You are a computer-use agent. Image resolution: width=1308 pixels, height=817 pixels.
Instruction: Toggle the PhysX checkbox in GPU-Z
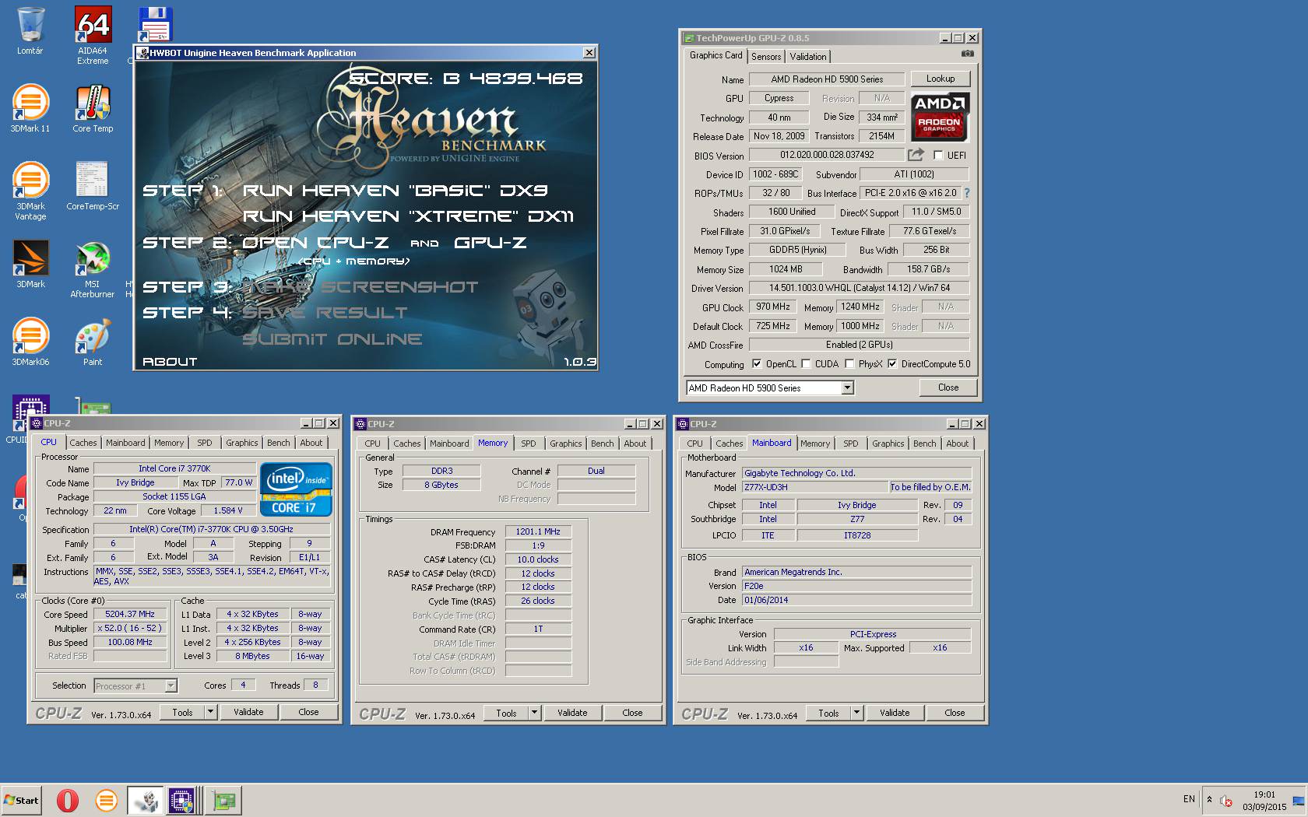849,364
